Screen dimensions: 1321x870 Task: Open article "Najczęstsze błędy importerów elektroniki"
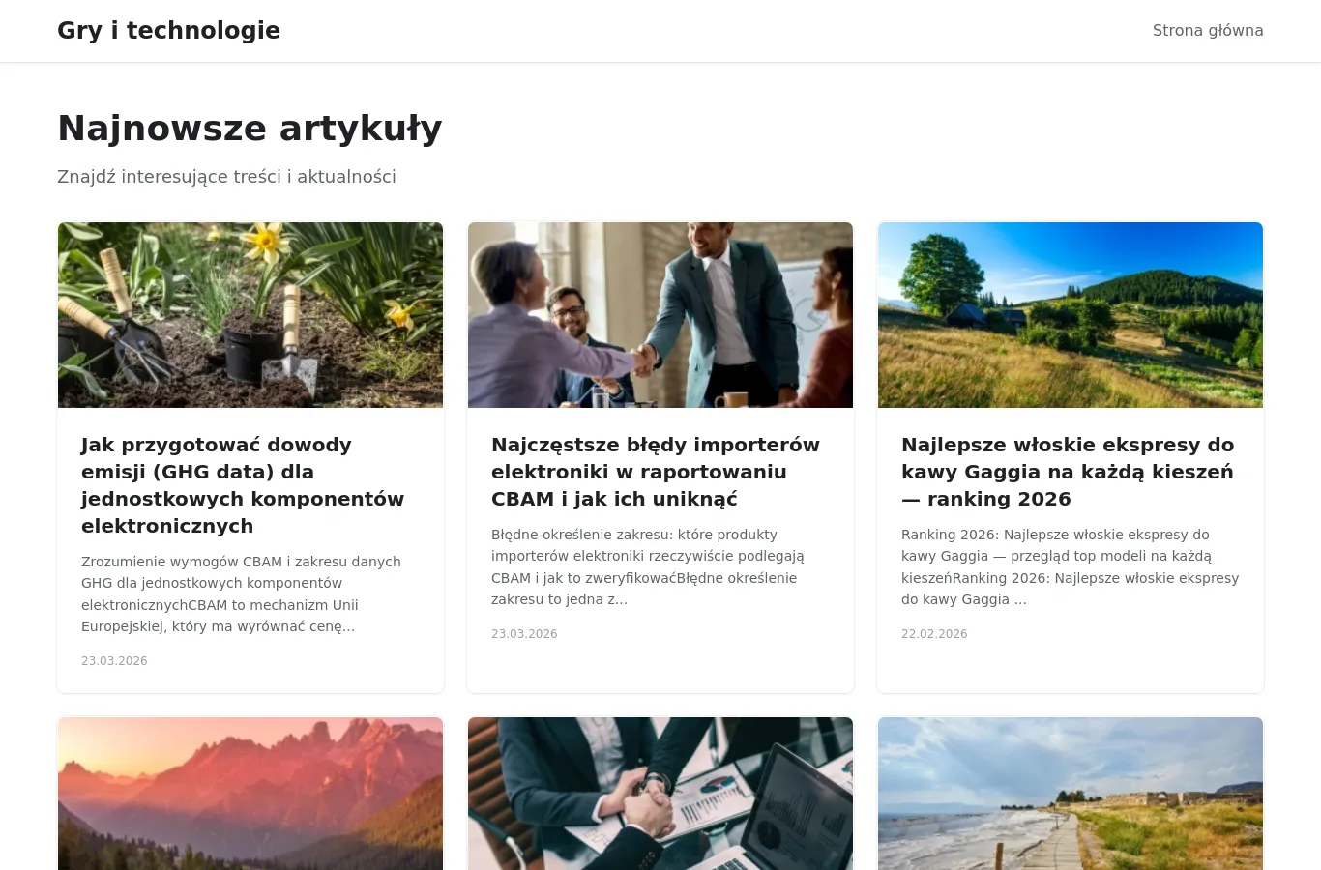pyautogui.click(x=656, y=472)
